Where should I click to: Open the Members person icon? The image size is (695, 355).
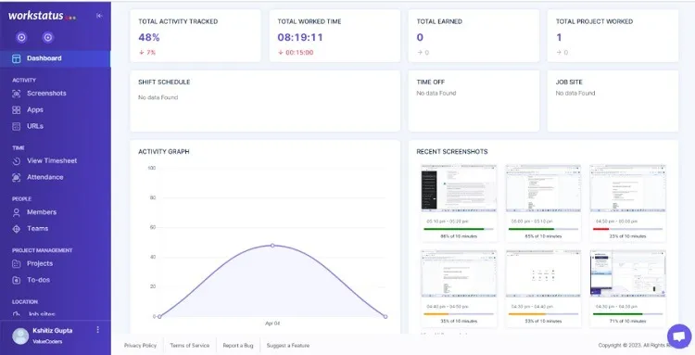pos(17,212)
